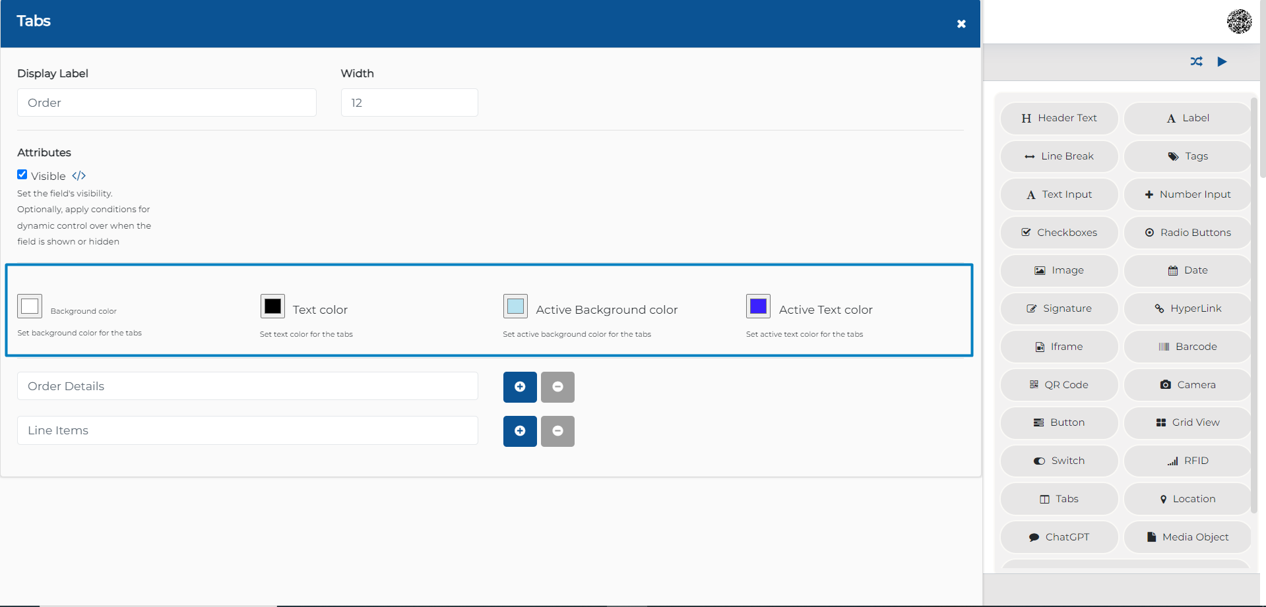Viewport: 1266px width, 607px height.
Task: Click the Display Label input containing Order
Action: [x=167, y=103]
